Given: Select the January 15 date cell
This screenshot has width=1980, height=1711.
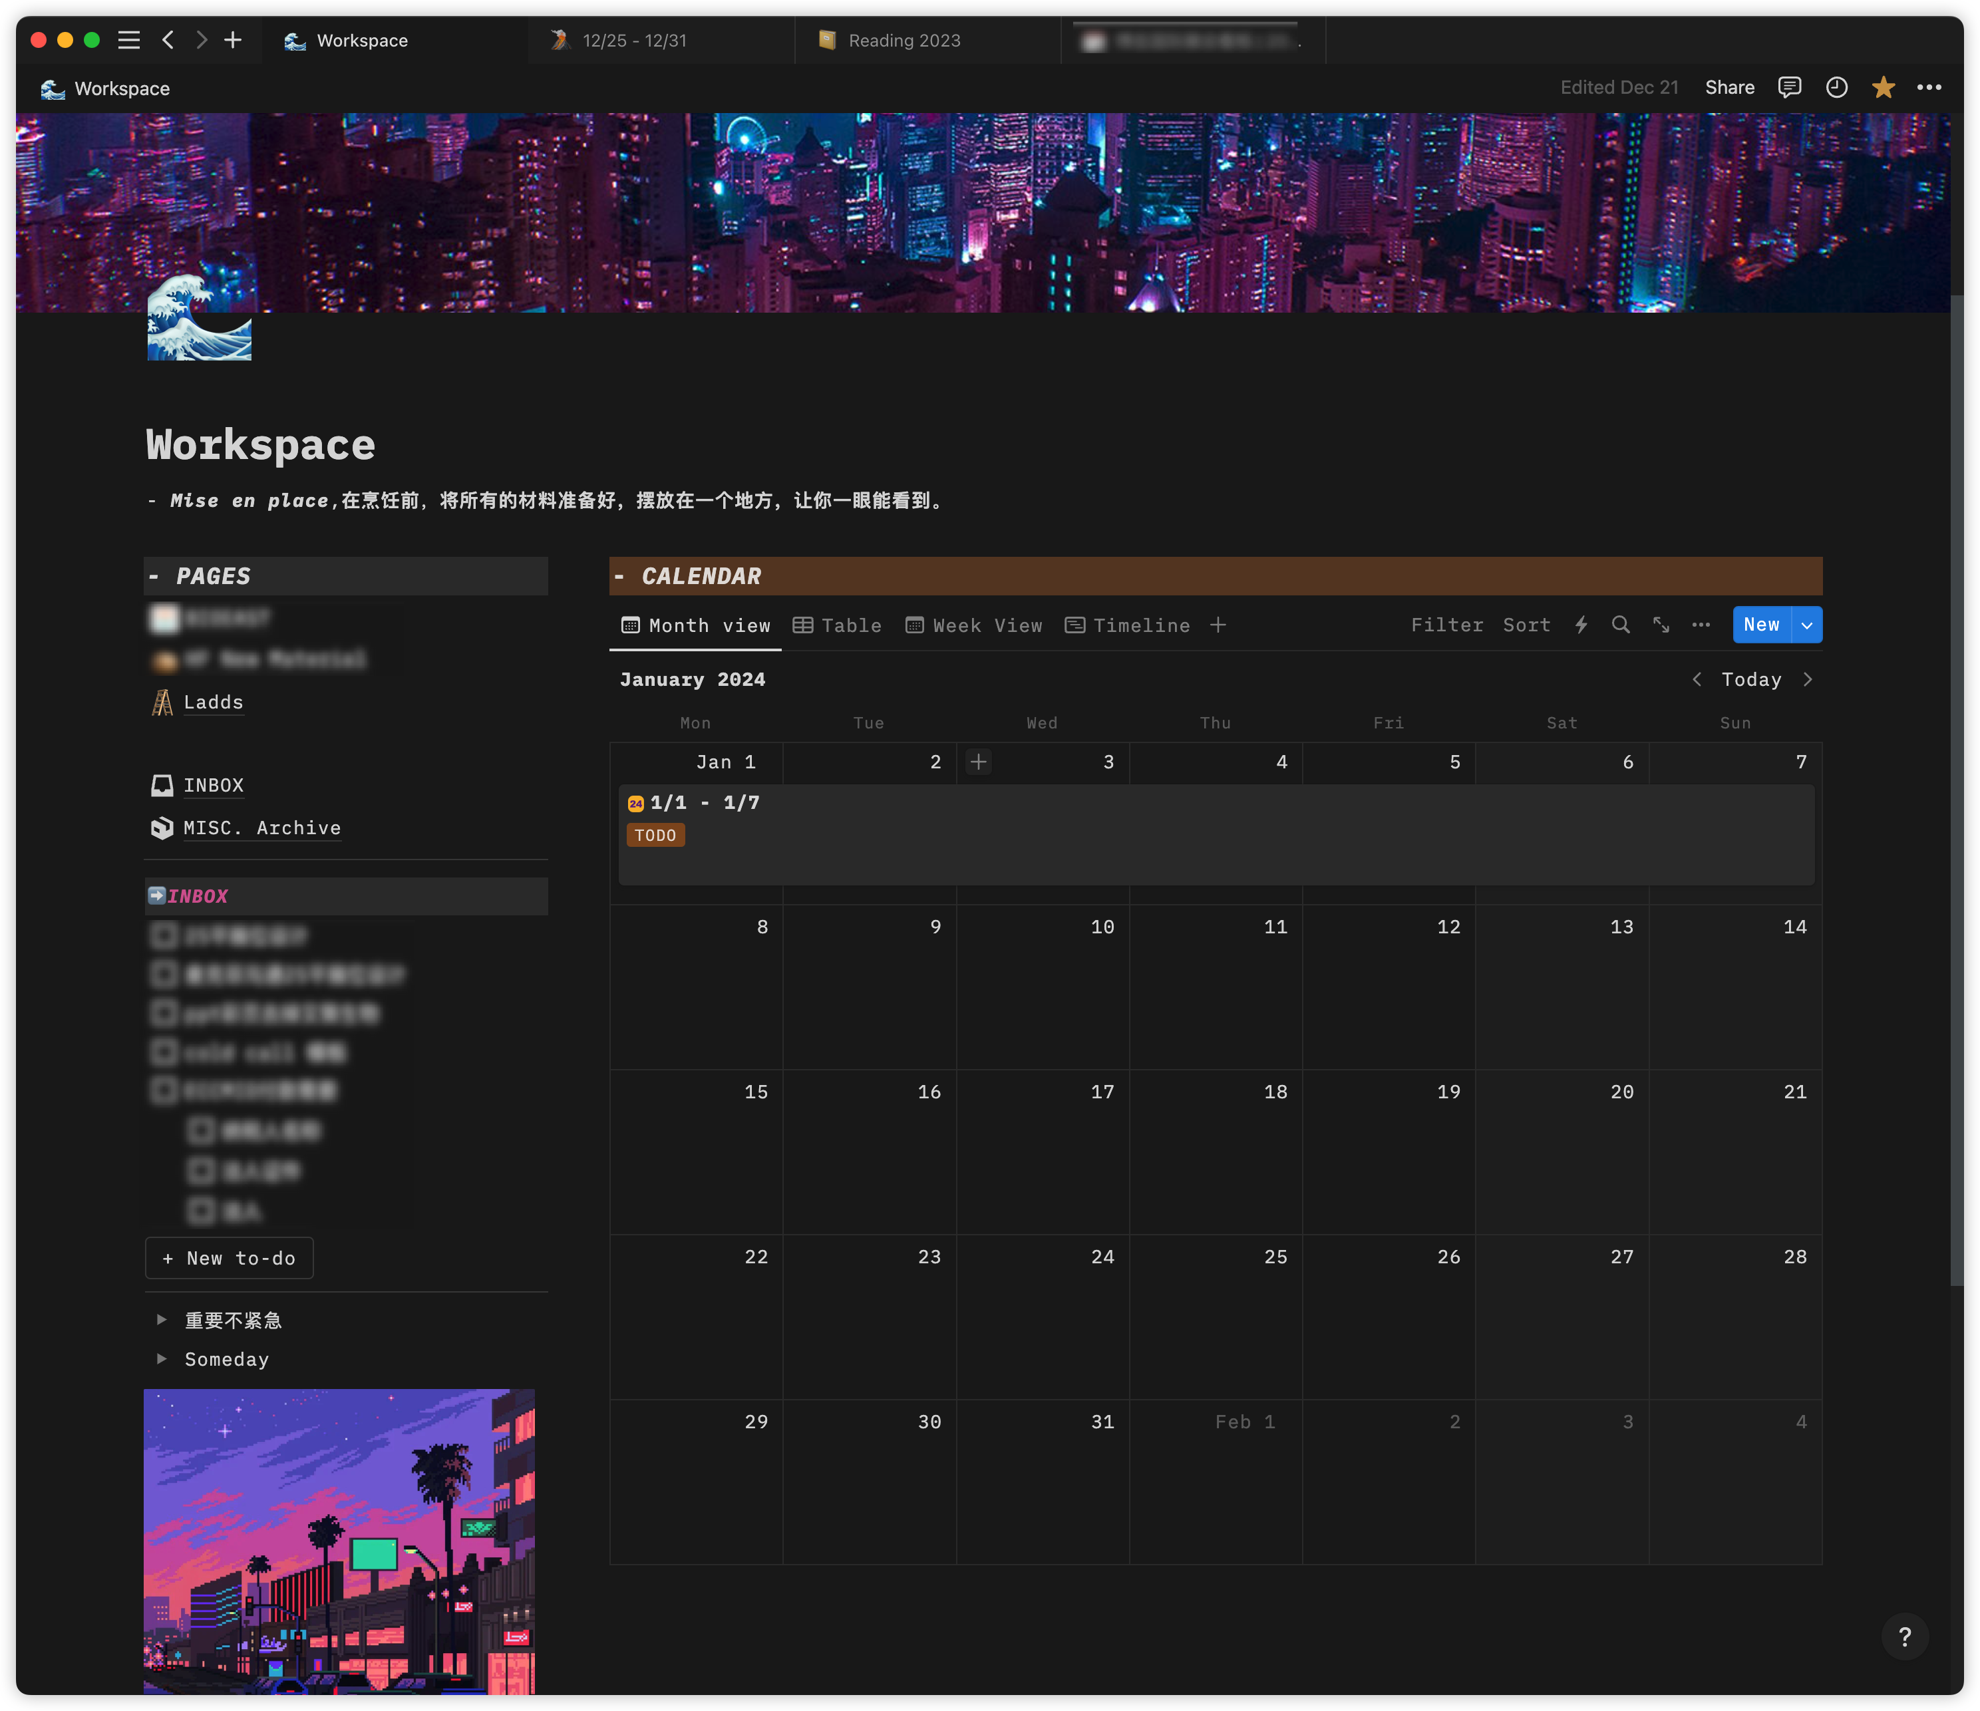Looking at the screenshot, I should [x=697, y=1152].
